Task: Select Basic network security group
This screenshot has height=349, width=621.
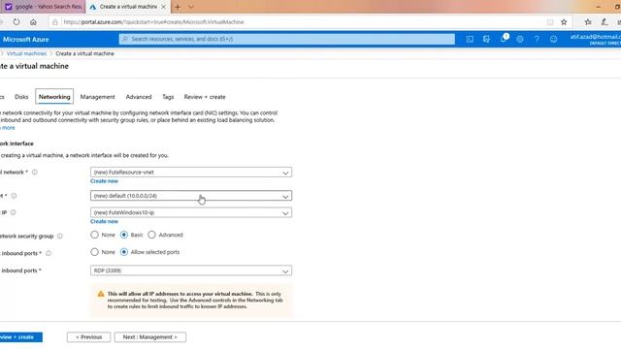Action: point(124,235)
